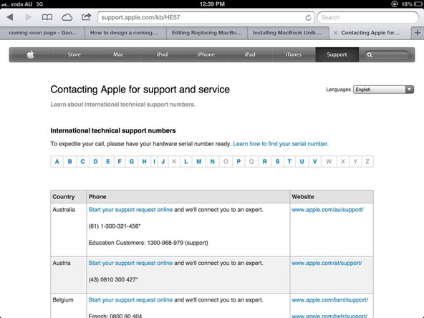
Task: Open Store in Apple navigation
Action: click(x=74, y=54)
